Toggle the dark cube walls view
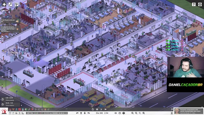 (124, 113)
